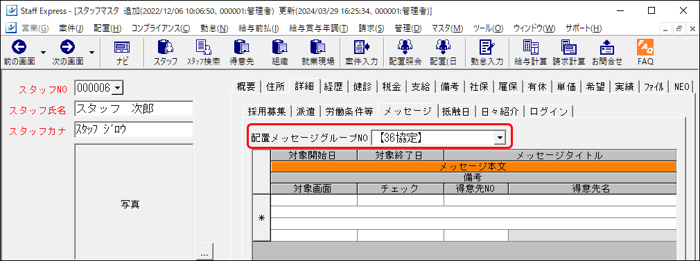Switch to the 雇保 tab
Viewport: 700px width, 261px height.
point(508,87)
